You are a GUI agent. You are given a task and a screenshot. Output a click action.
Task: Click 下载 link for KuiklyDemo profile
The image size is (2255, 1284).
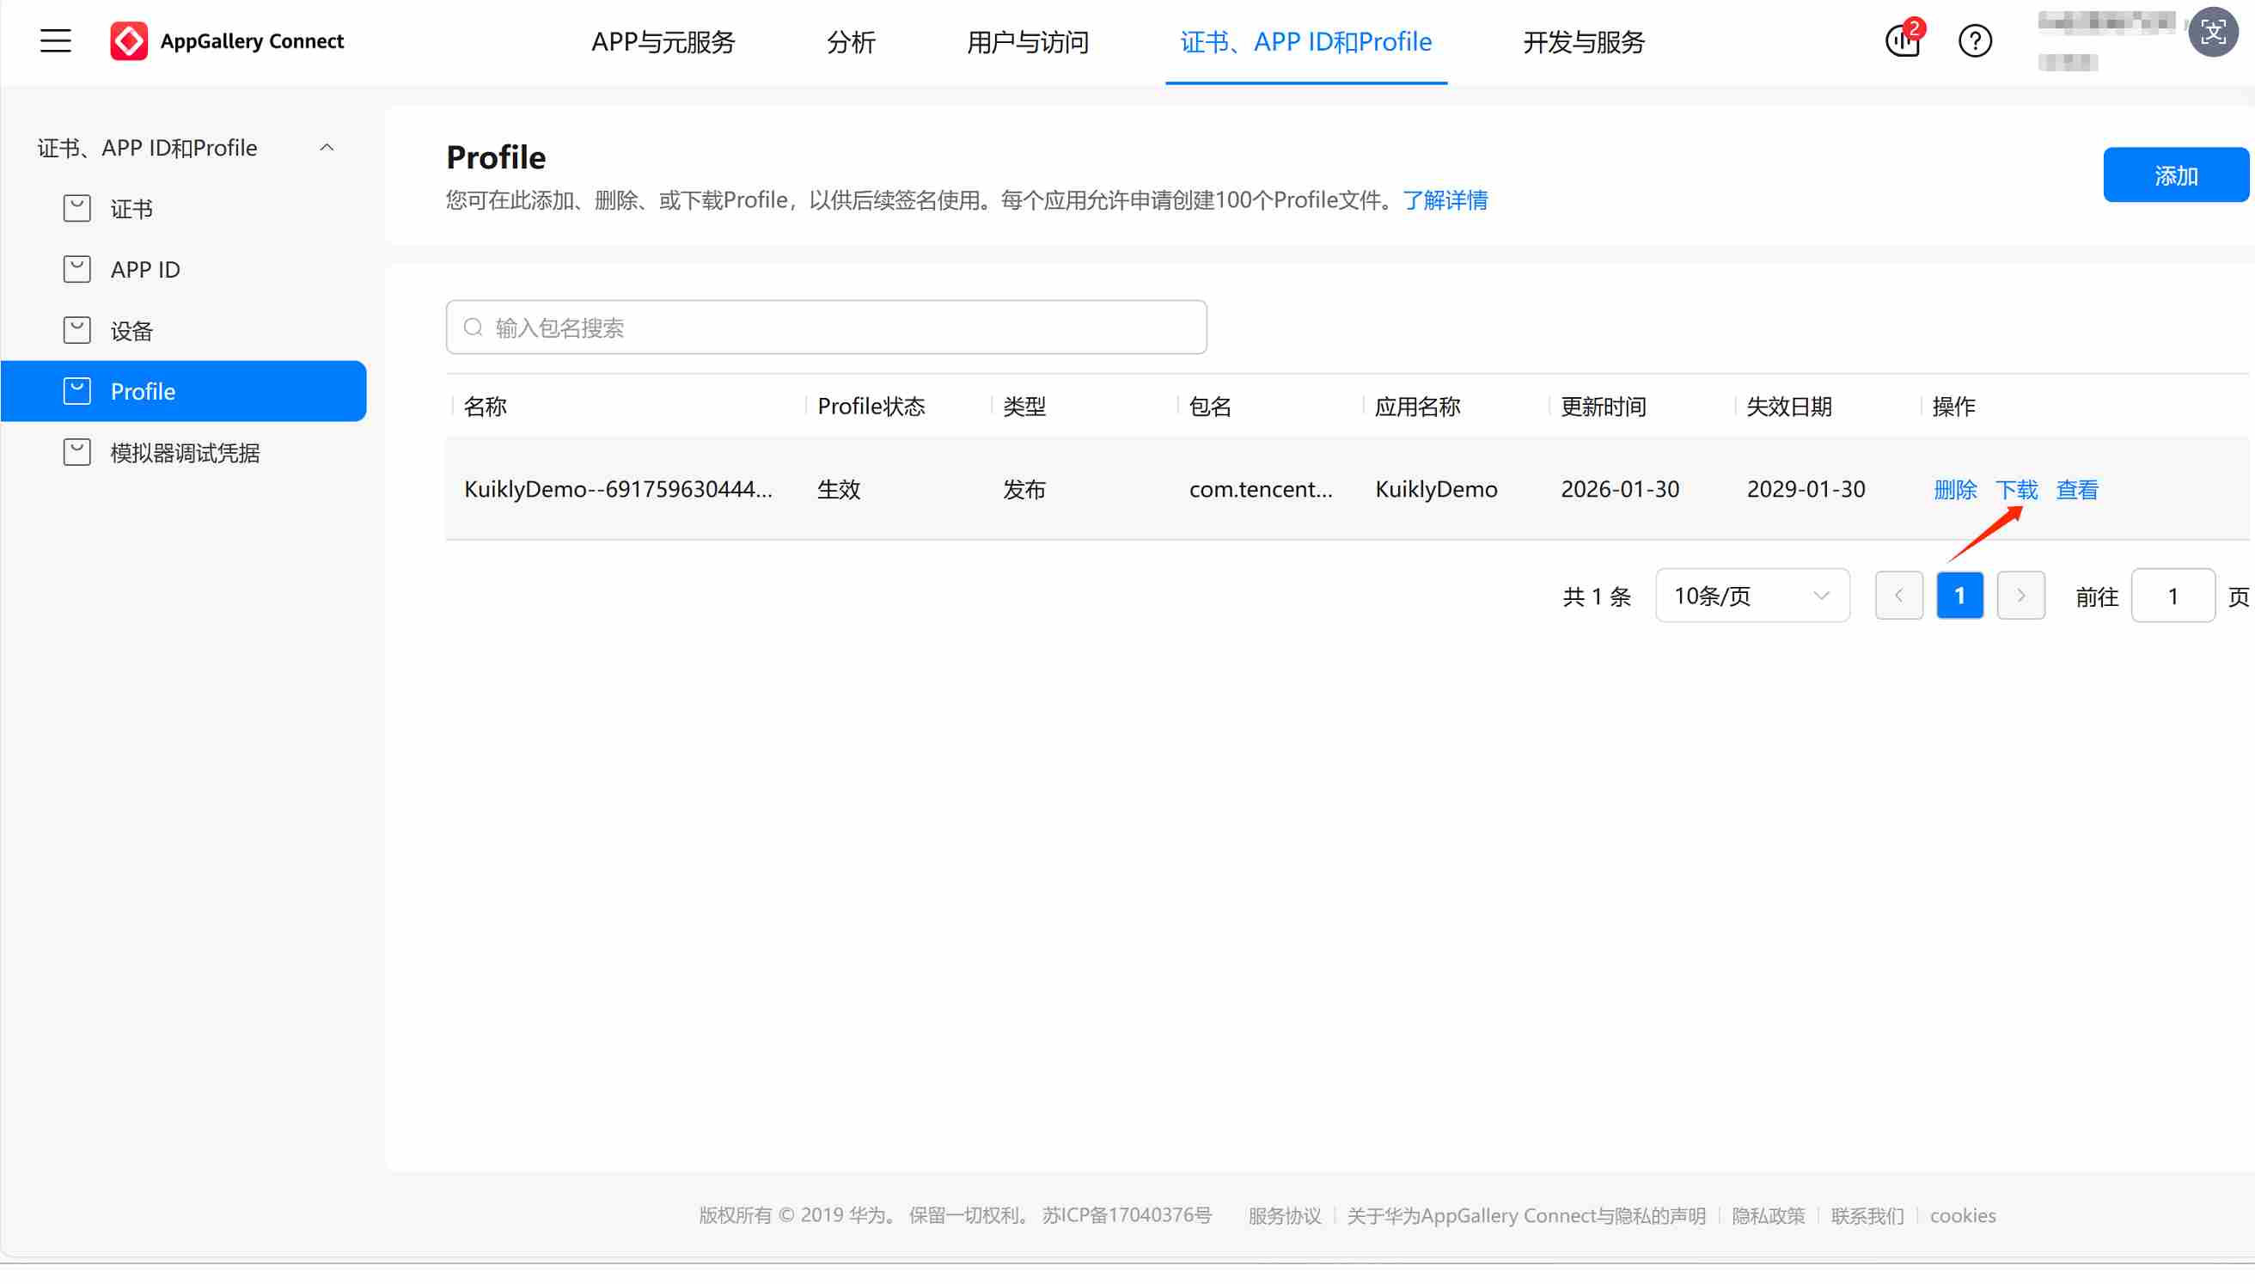click(2015, 488)
